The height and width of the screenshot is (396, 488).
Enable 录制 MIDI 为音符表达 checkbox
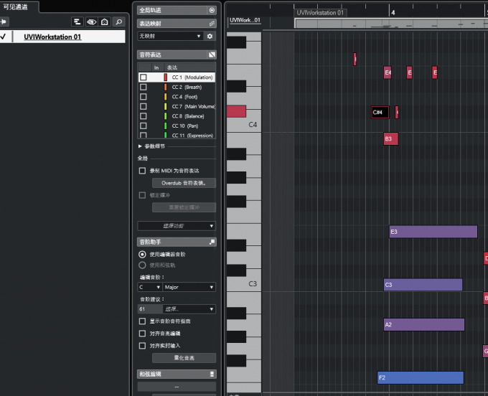click(142, 171)
